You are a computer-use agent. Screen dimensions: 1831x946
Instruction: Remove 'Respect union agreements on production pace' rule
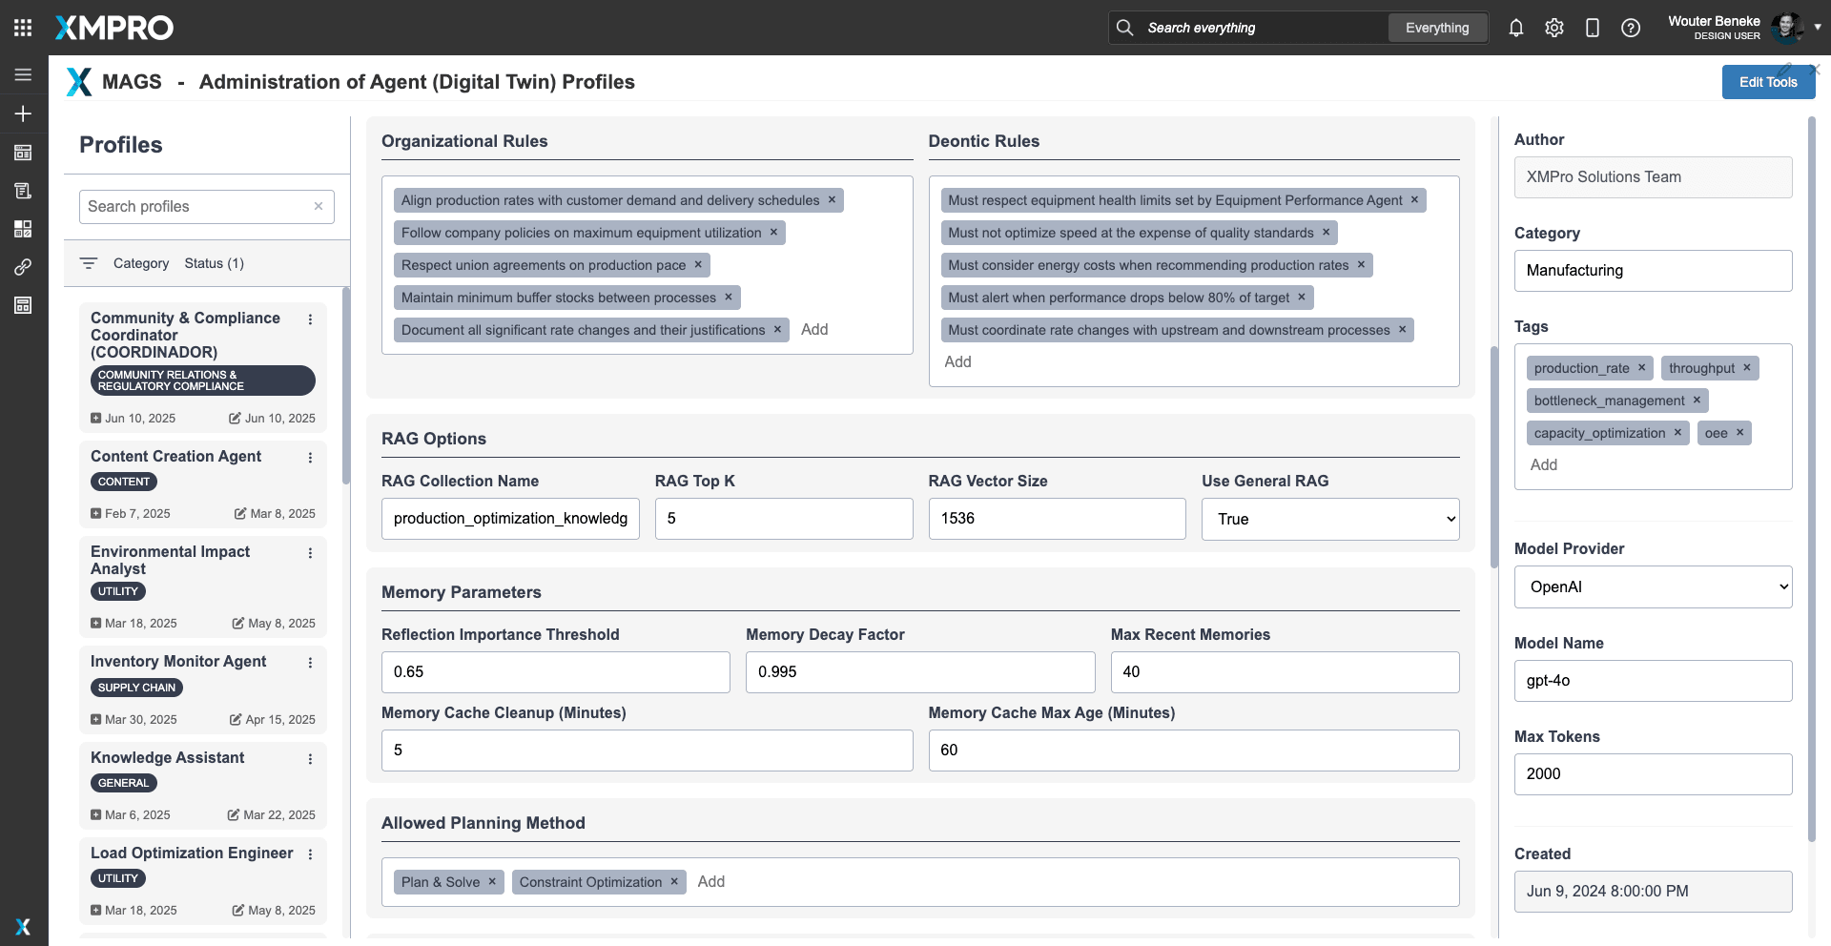[698, 265]
